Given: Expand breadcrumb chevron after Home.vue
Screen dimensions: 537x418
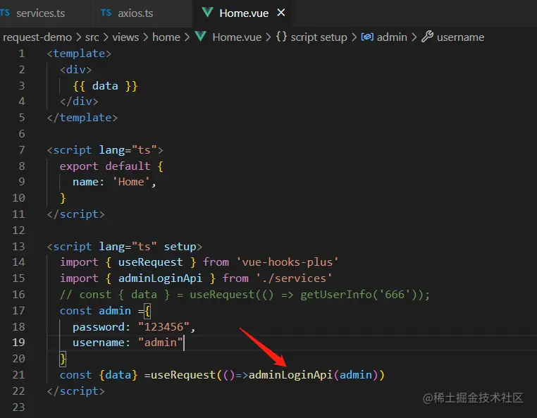Looking at the screenshot, I should [268, 37].
